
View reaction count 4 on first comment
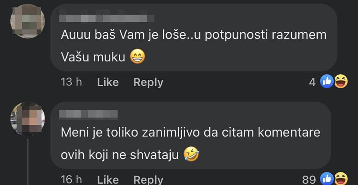pos(312,82)
